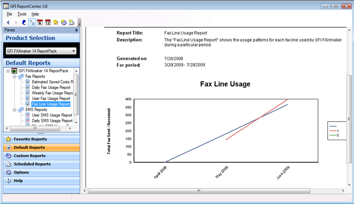Click the period text 3/20/2009 - 7/20/2009
The image size is (354, 204).
tap(185, 65)
